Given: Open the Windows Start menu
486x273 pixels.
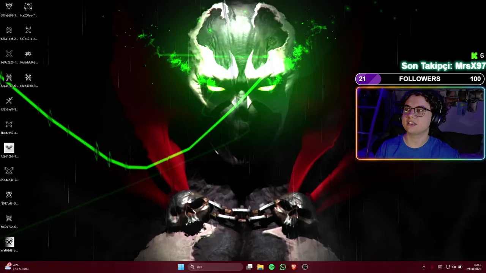Looking at the screenshot, I should (181, 267).
